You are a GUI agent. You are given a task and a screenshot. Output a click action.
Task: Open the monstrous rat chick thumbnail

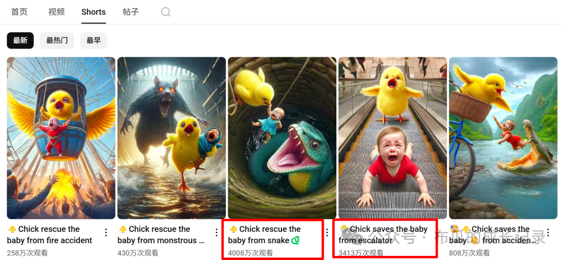tap(172, 138)
